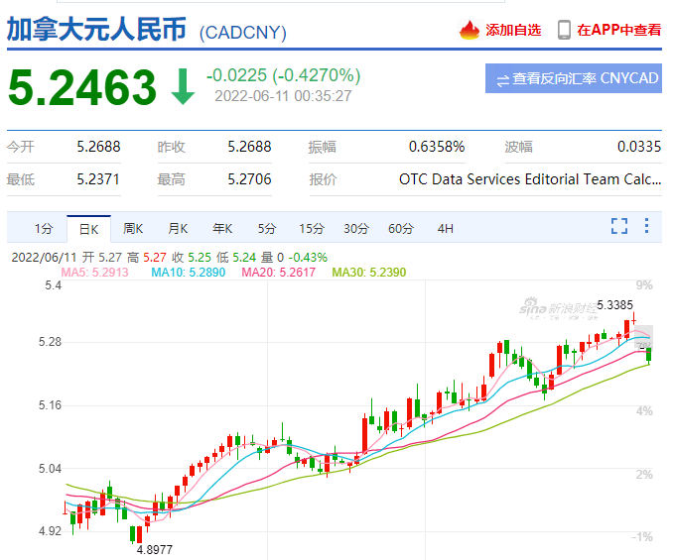The width and height of the screenshot is (673, 560).
Task: Open the 30分 chart tab
Action: pyautogui.click(x=356, y=229)
